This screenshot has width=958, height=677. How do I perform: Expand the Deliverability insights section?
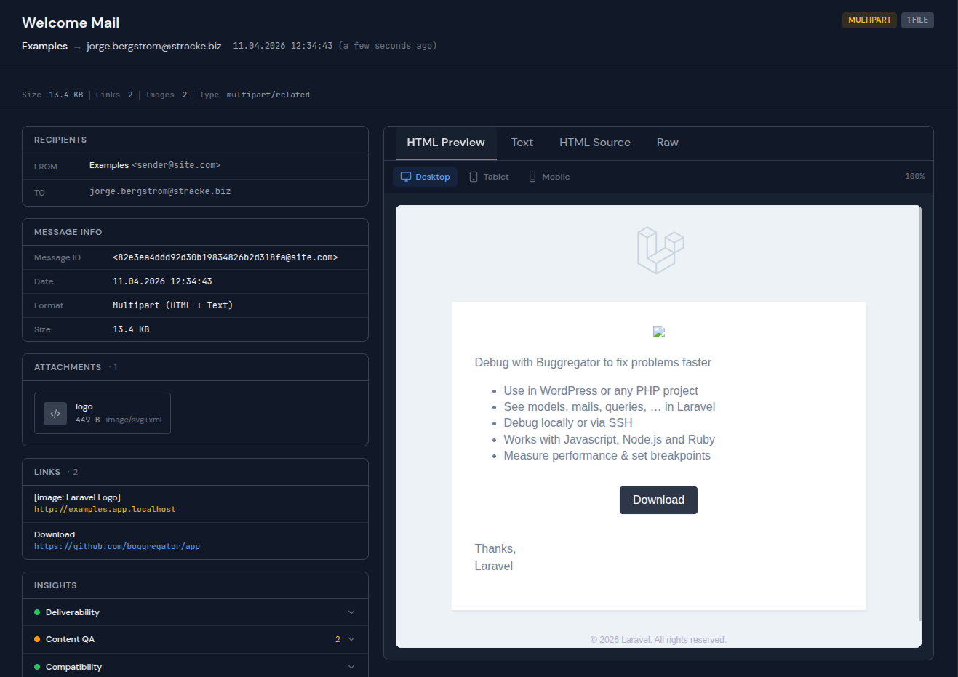[351, 612]
